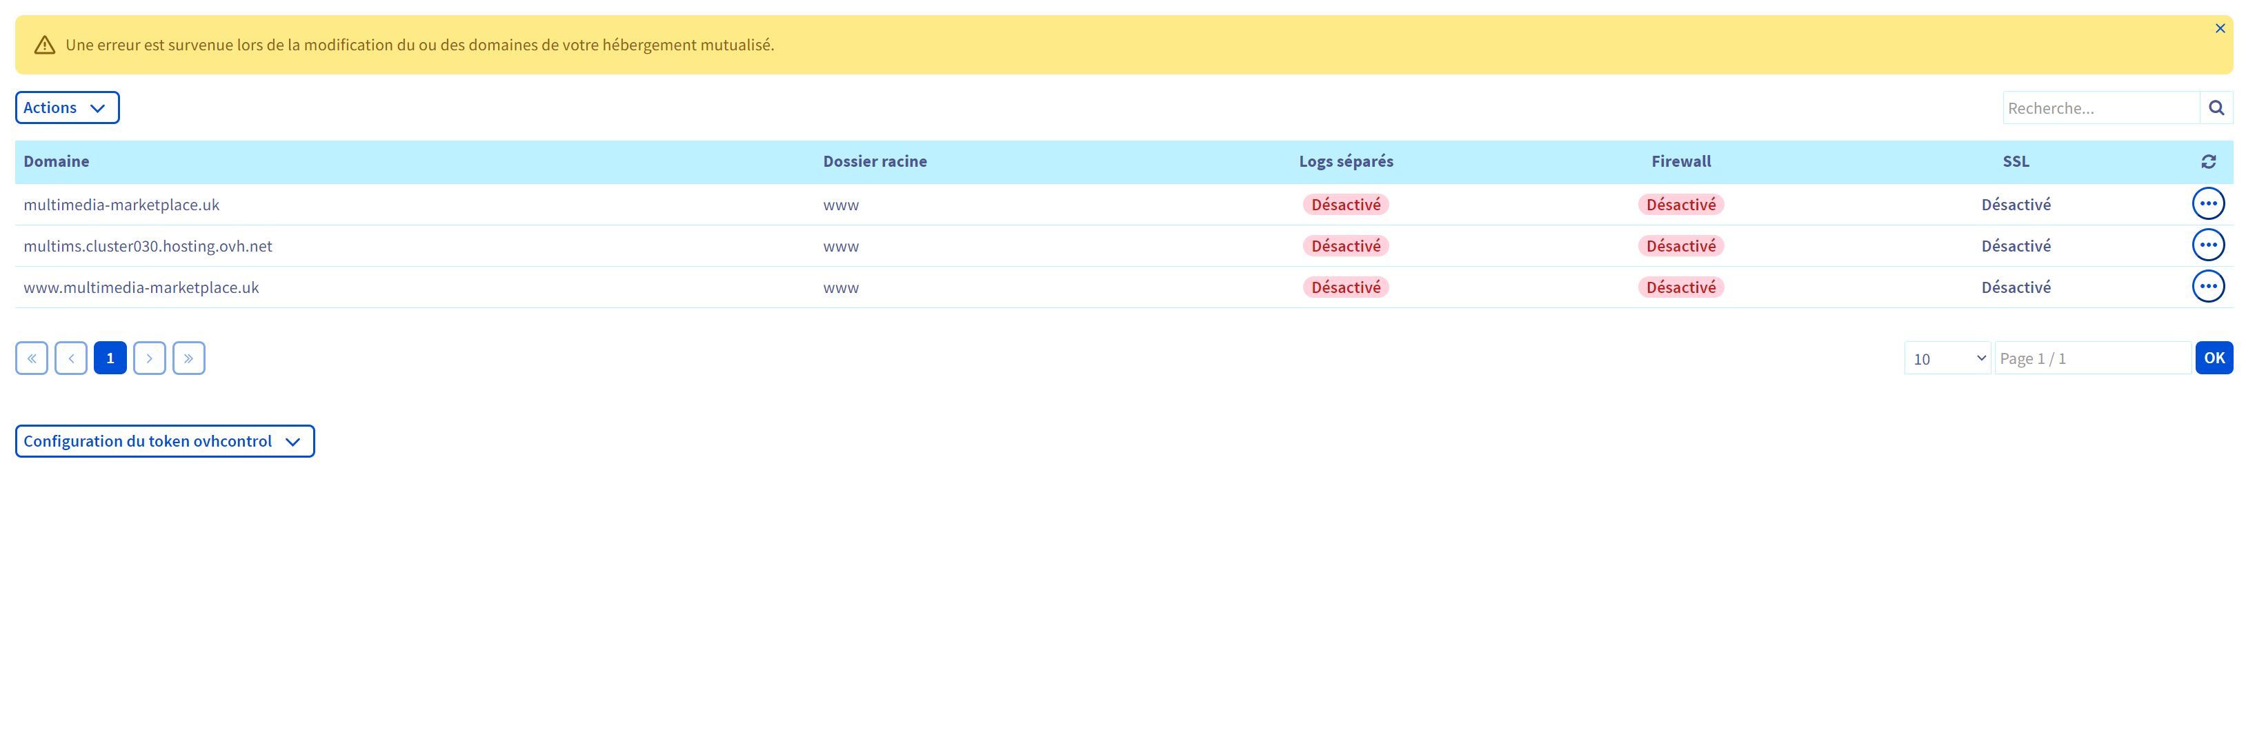
Task: Click Firewall Désactivé badge for multimedia-marketplace.uk
Action: 1680,205
